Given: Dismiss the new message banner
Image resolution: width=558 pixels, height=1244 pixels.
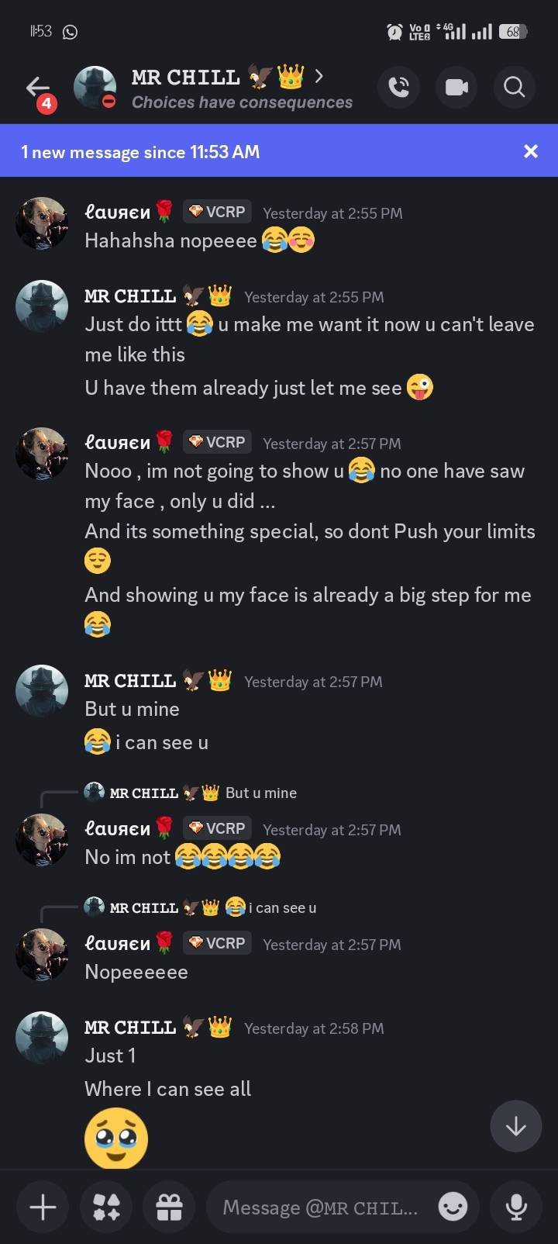Looking at the screenshot, I should pos(531,151).
